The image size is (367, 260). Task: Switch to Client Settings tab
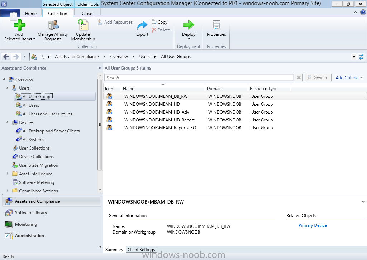click(141, 250)
